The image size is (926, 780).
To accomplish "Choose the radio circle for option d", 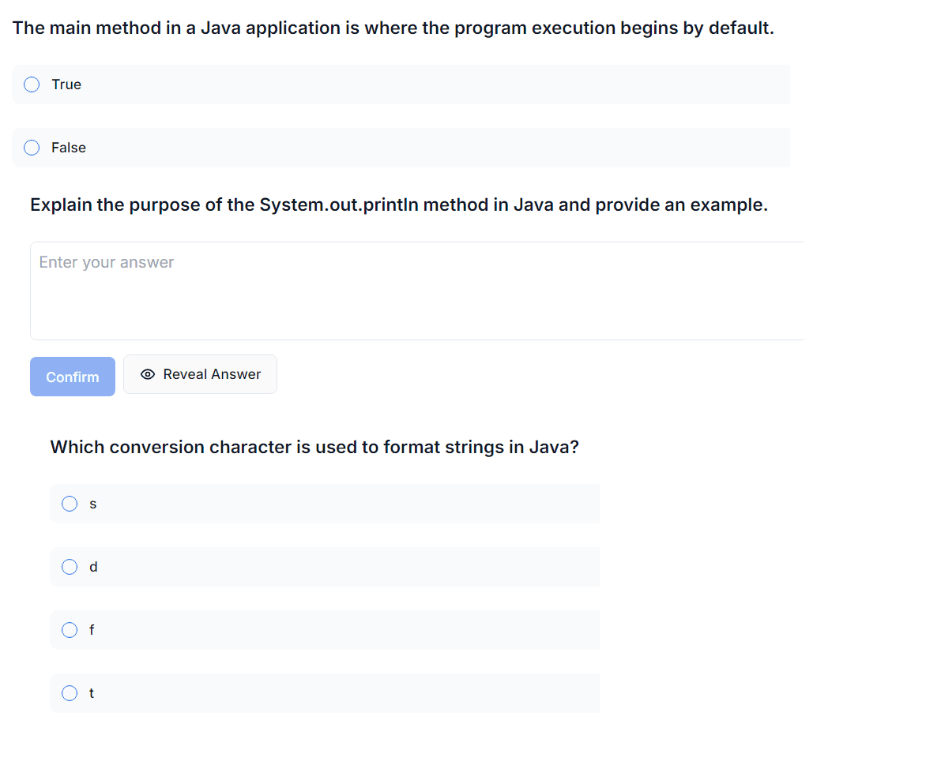I will point(70,566).
